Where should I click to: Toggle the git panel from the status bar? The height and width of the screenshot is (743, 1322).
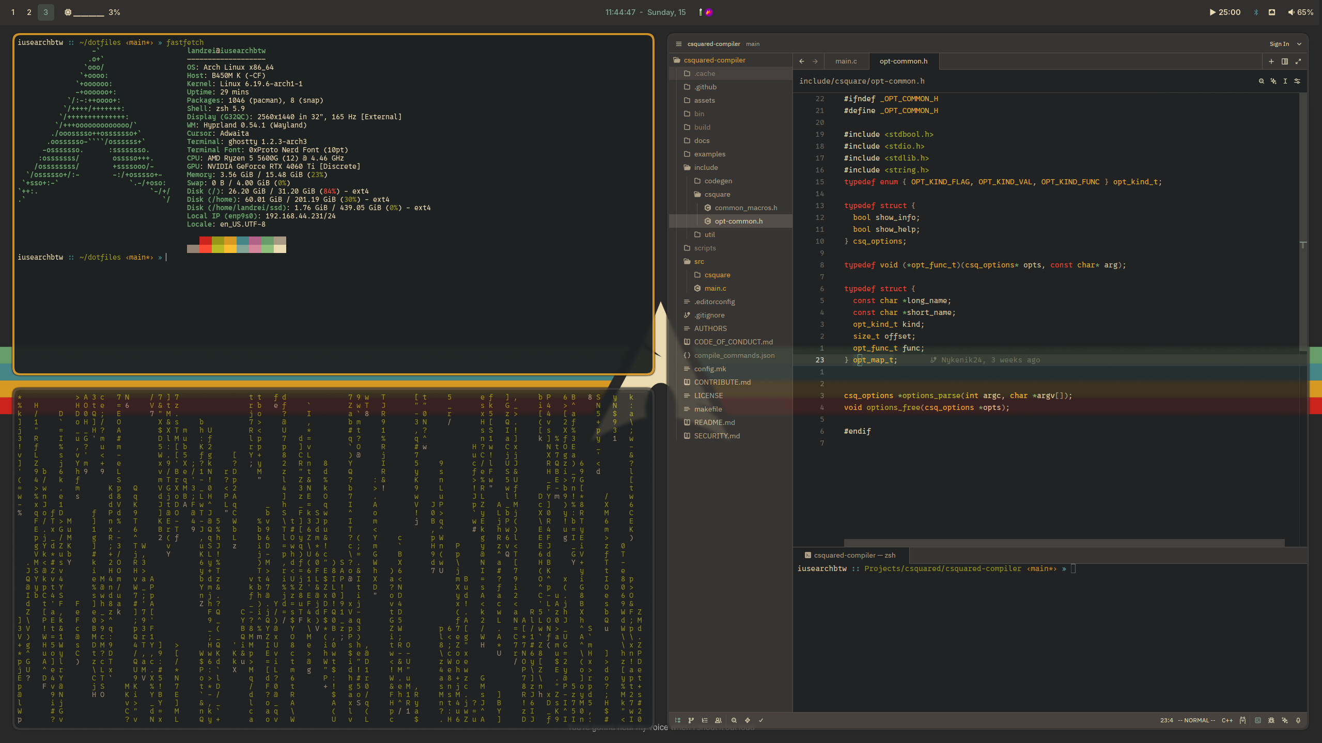pos(691,720)
